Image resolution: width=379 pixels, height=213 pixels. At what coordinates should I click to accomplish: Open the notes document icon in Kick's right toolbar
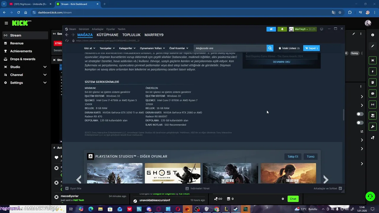pyautogui.click(x=372, y=82)
